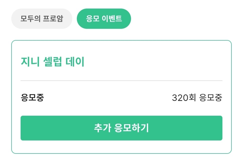Viewport: 243px width, 162px height.
Task: Click the 이벤트 text in the green tab
Action: (112, 19)
